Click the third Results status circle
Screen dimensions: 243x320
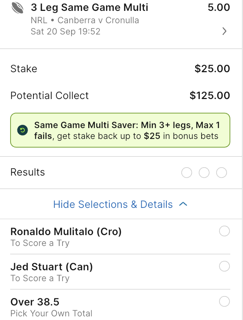pos(222,172)
